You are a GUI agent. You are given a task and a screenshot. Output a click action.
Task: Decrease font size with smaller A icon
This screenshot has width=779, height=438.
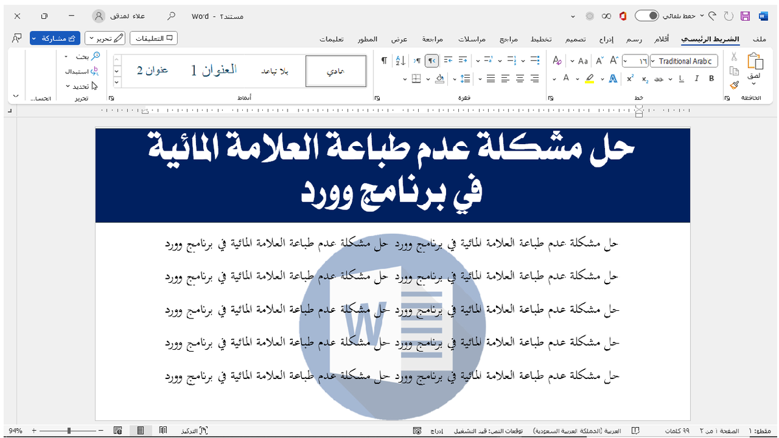click(x=600, y=60)
